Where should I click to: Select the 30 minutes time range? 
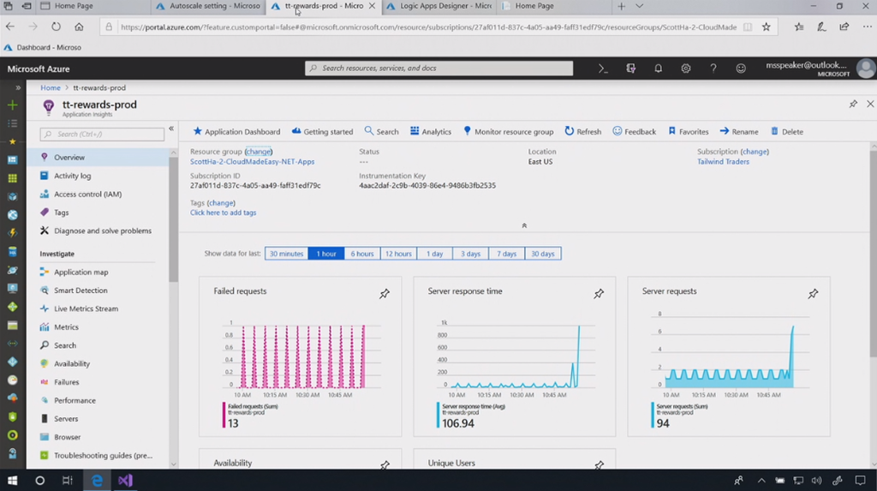click(x=286, y=254)
